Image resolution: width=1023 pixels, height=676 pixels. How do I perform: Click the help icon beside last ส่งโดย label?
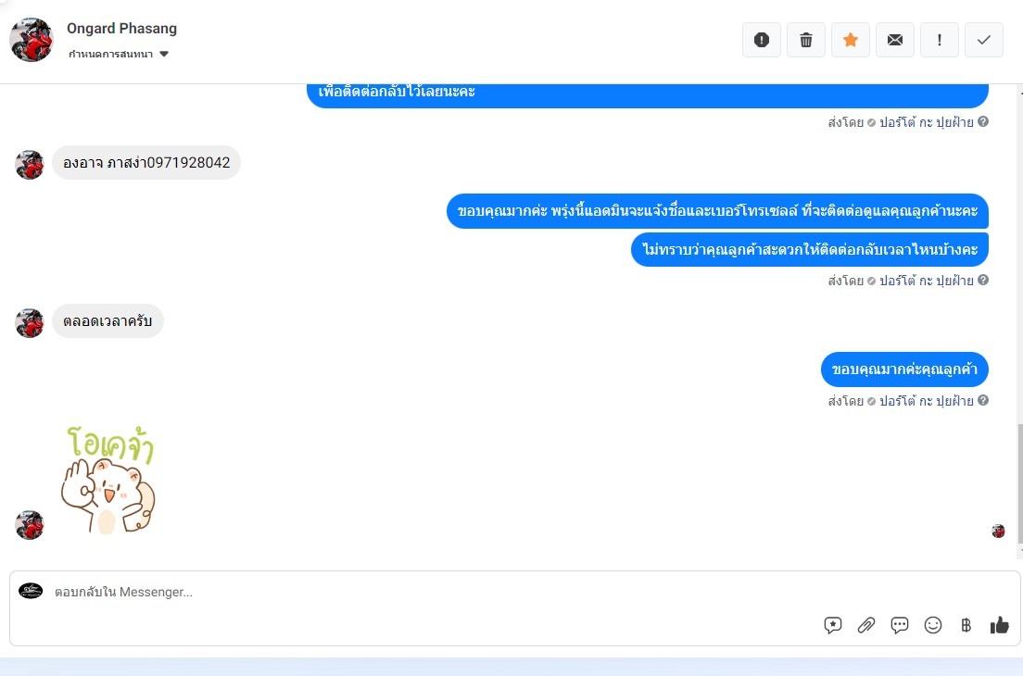(983, 400)
